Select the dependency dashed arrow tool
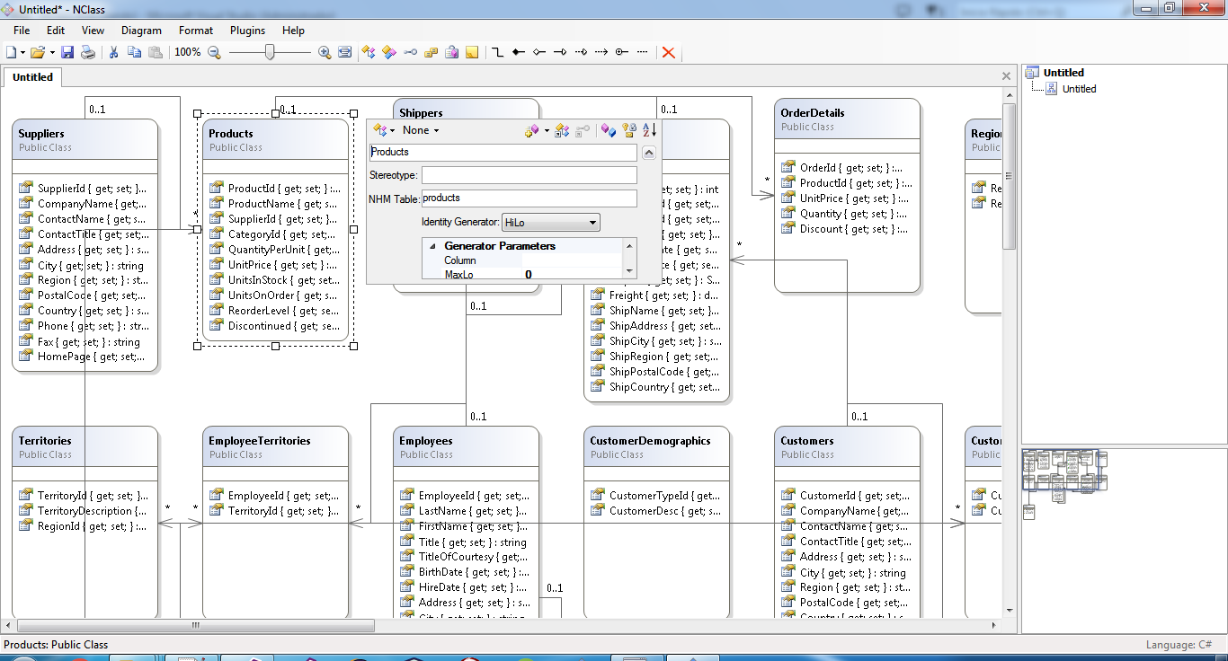Image resolution: width=1228 pixels, height=661 pixels. [x=601, y=52]
